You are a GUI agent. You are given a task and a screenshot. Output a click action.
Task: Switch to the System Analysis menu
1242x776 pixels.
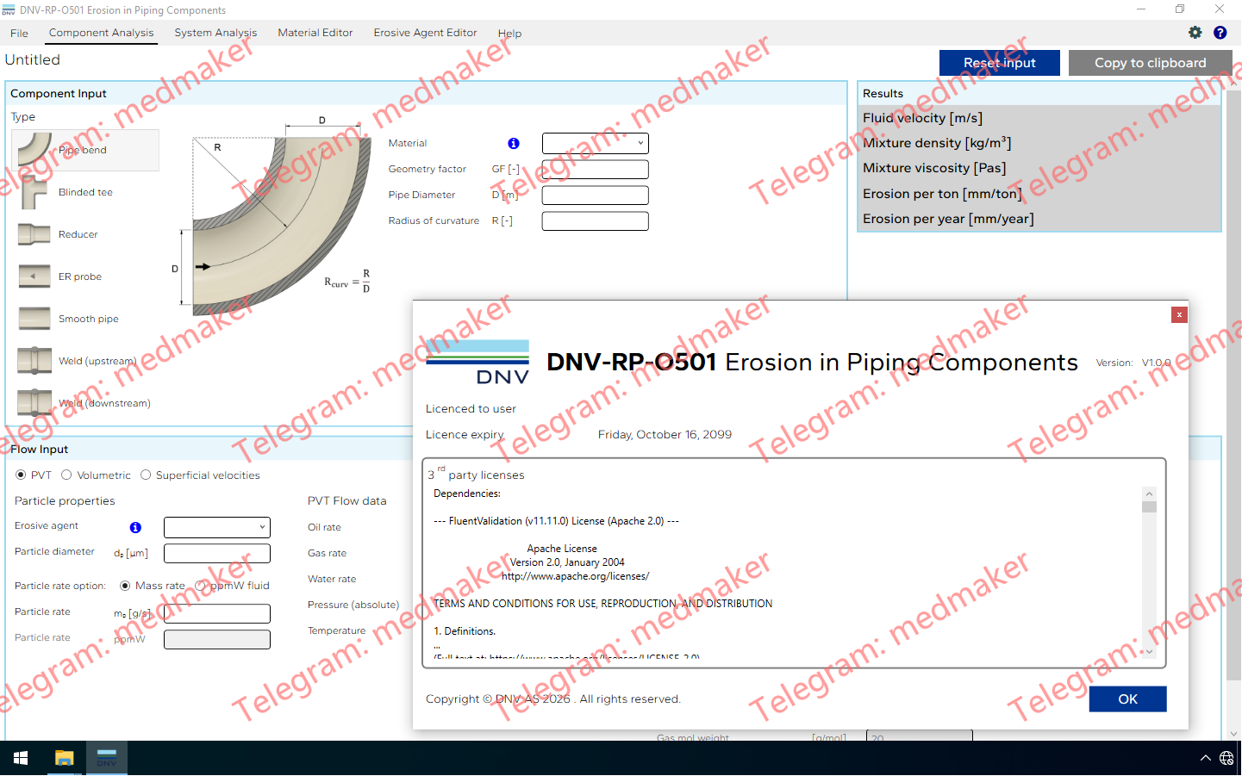coord(215,32)
